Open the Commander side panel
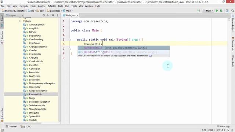This screenshot has width=235, height=132. coord(233,44)
